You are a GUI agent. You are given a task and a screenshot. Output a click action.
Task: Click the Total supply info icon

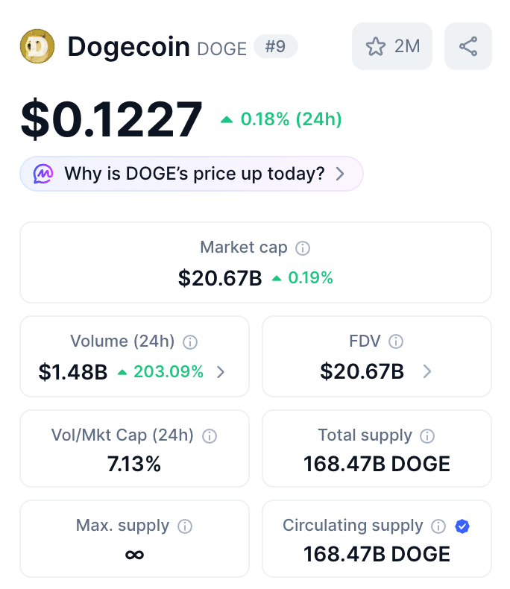(427, 436)
